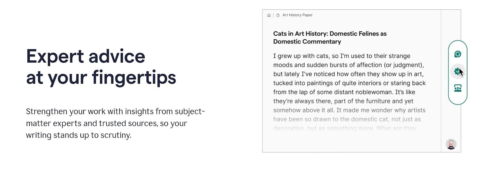Open the audience group icon in the sidebar
Screen dimensions: 485x187
click(x=458, y=88)
